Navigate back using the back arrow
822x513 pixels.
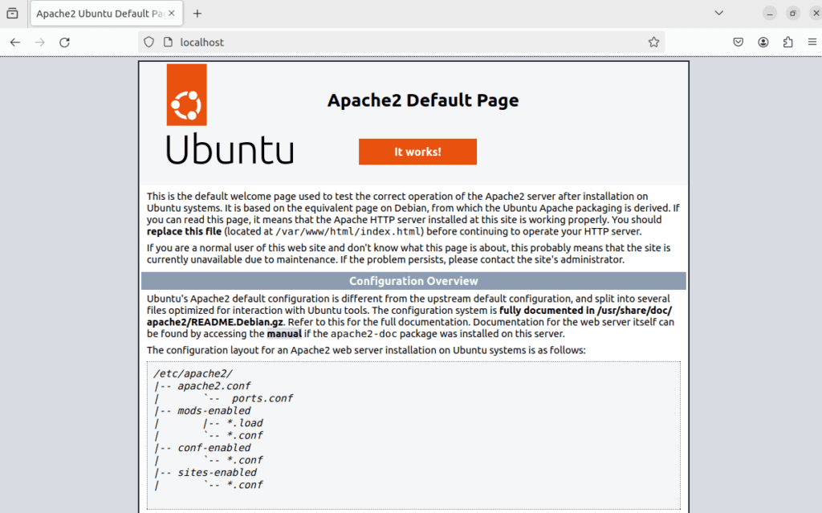16,42
